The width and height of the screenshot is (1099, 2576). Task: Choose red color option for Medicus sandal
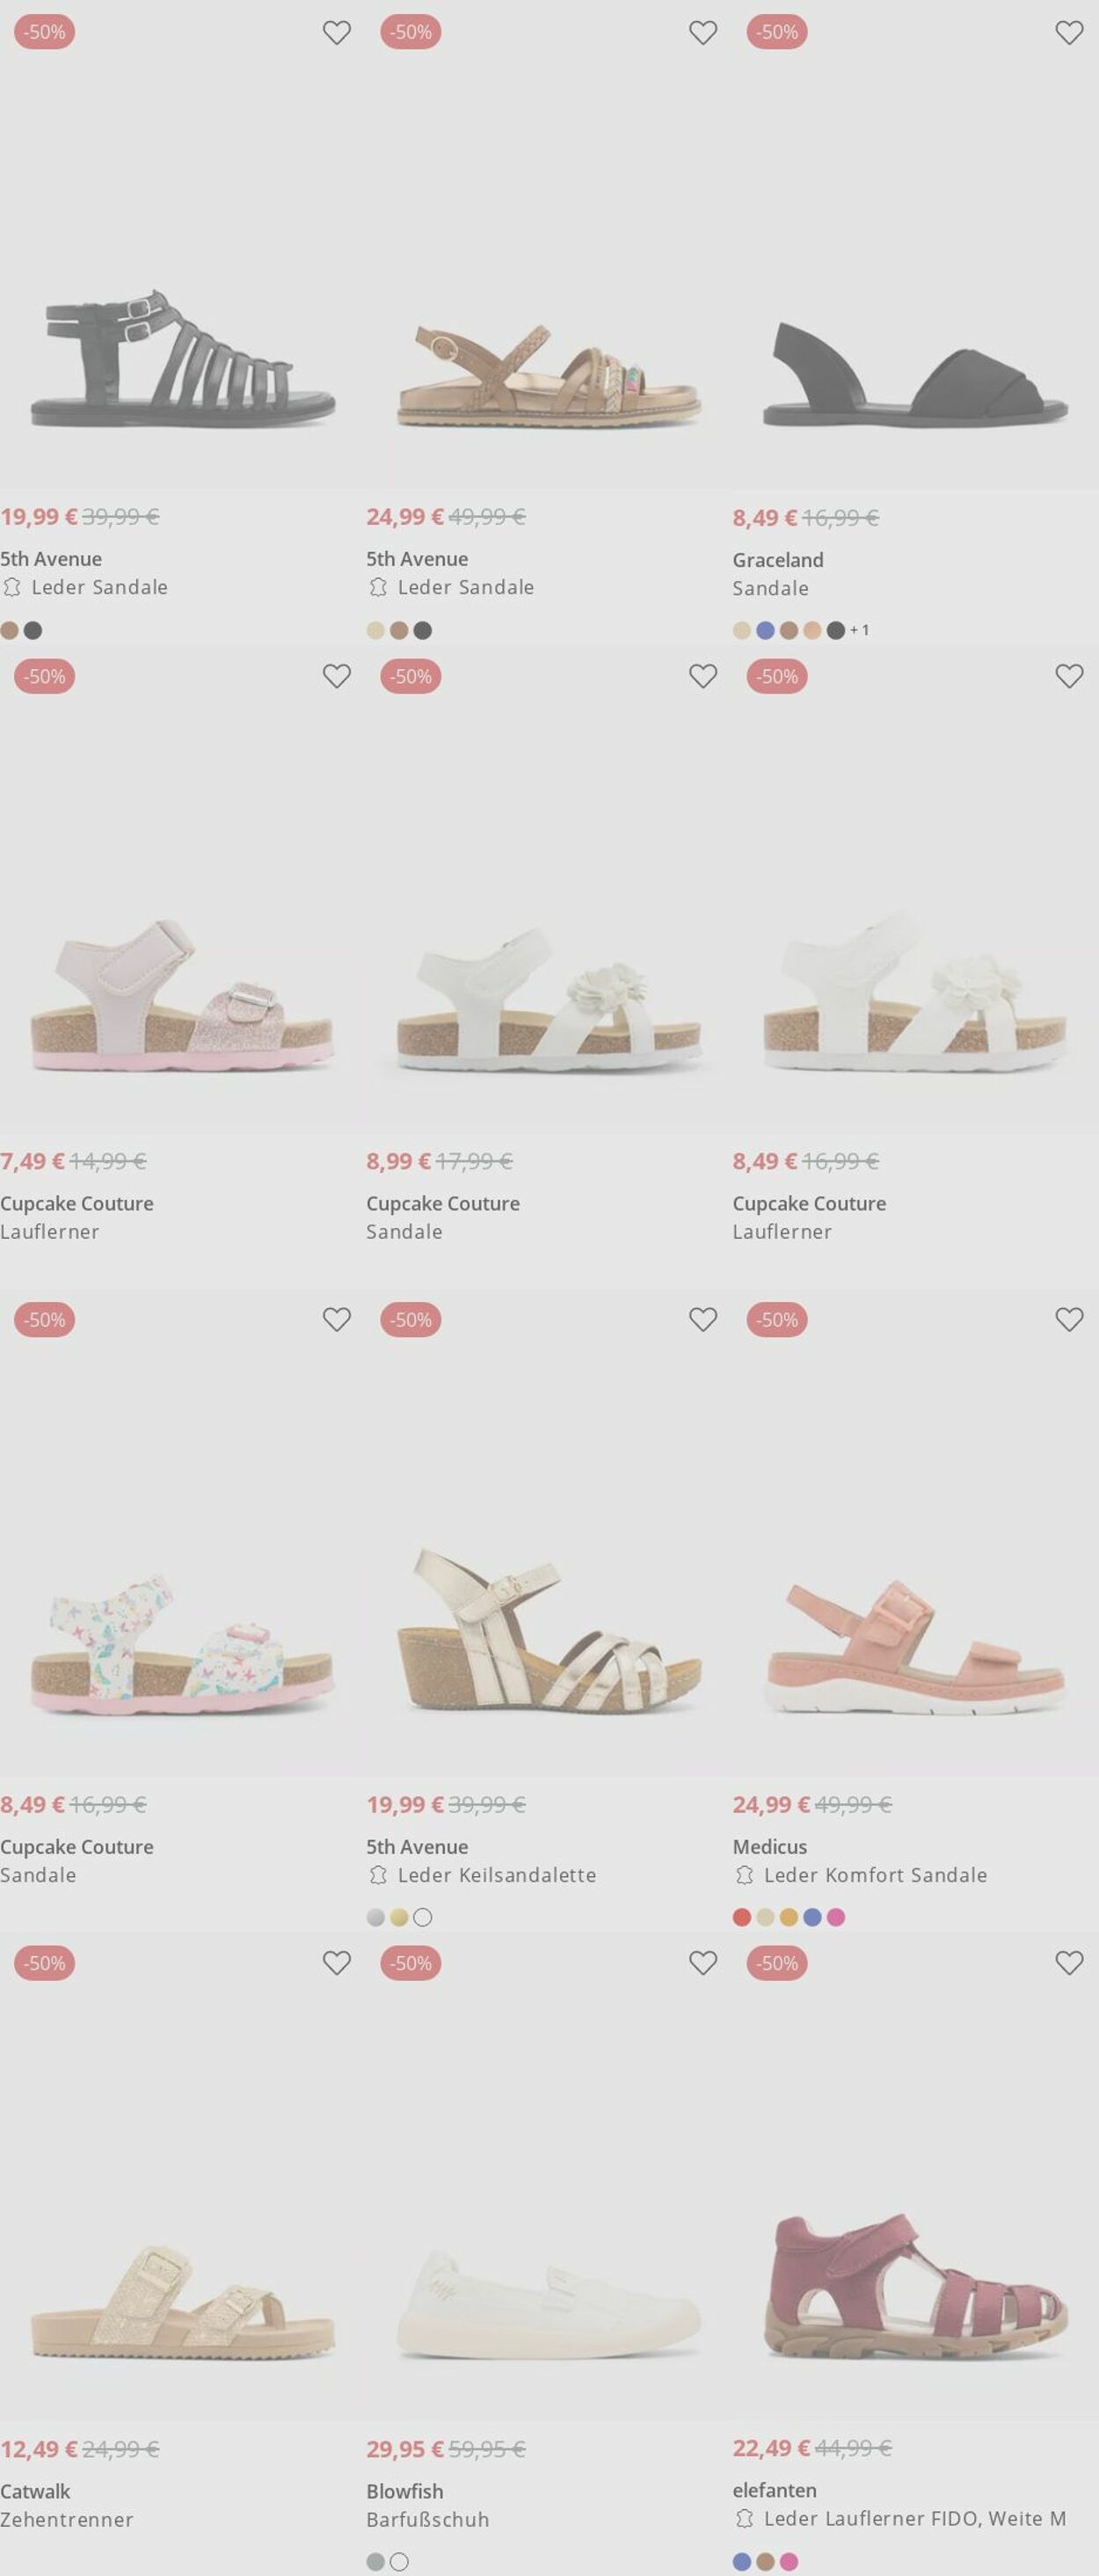742,1917
